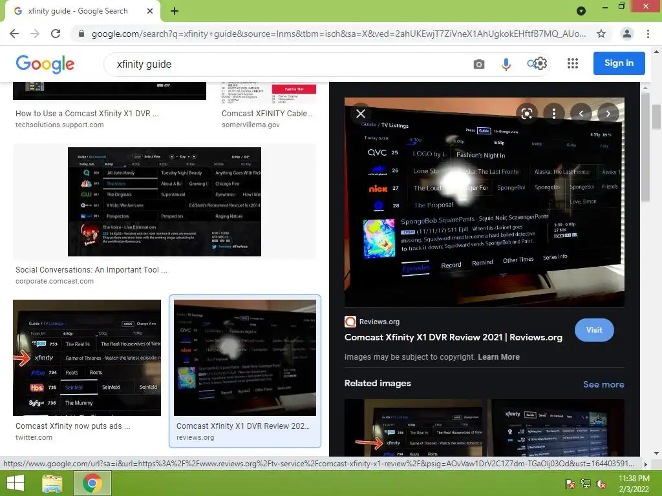Open second related image showing xfinity menu

[x=556, y=428]
